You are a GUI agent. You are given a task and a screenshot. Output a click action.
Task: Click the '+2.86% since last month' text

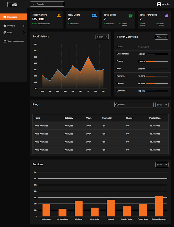click(x=41, y=24)
